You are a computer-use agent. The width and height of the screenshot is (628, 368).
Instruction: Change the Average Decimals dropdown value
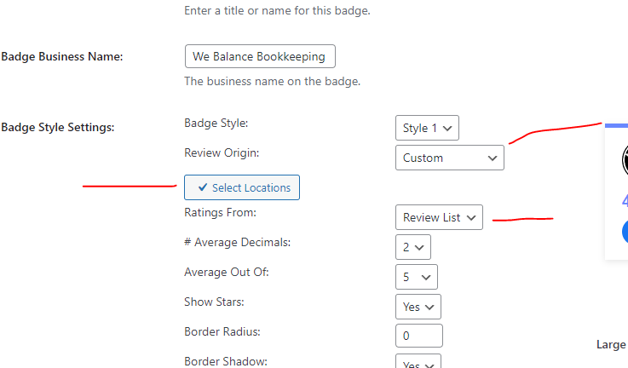(413, 247)
